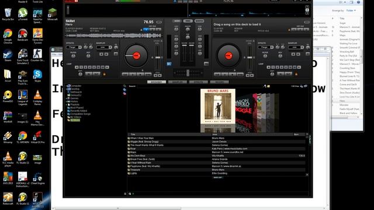Open PowerISO desktop shortcut
This screenshot has height=210, width=374.
click(8, 96)
